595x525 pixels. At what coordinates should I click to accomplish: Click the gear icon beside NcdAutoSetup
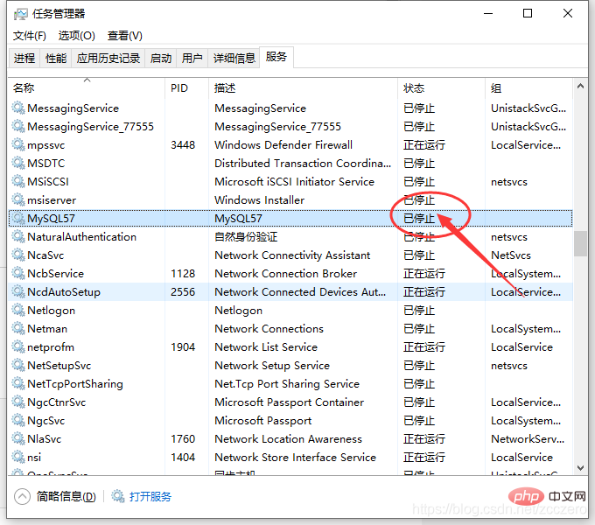pyautogui.click(x=17, y=291)
